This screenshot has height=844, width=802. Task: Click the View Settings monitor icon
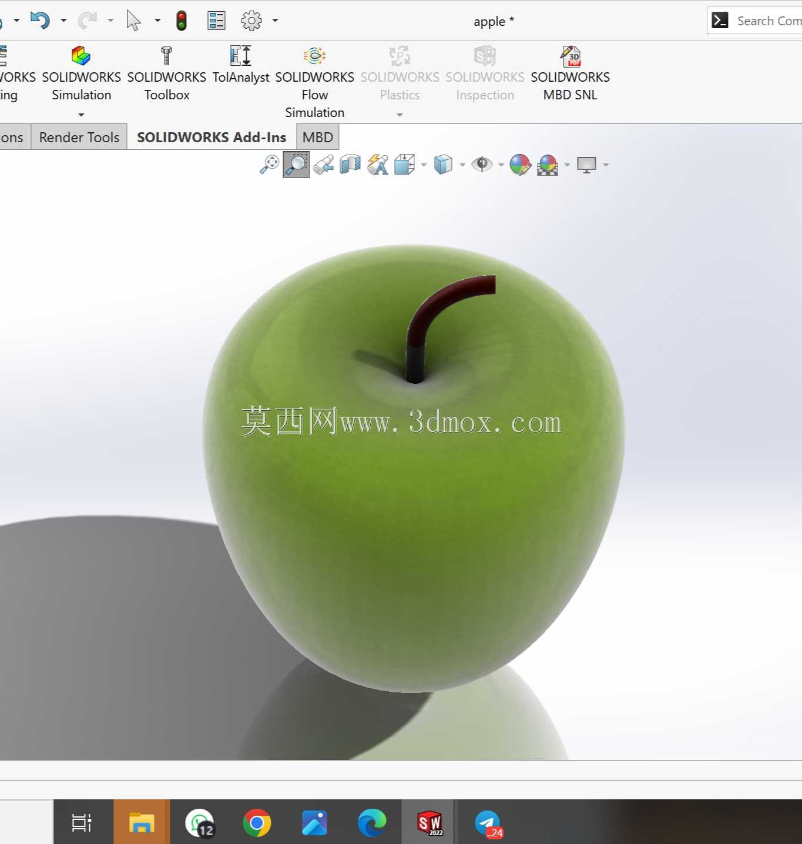(586, 165)
